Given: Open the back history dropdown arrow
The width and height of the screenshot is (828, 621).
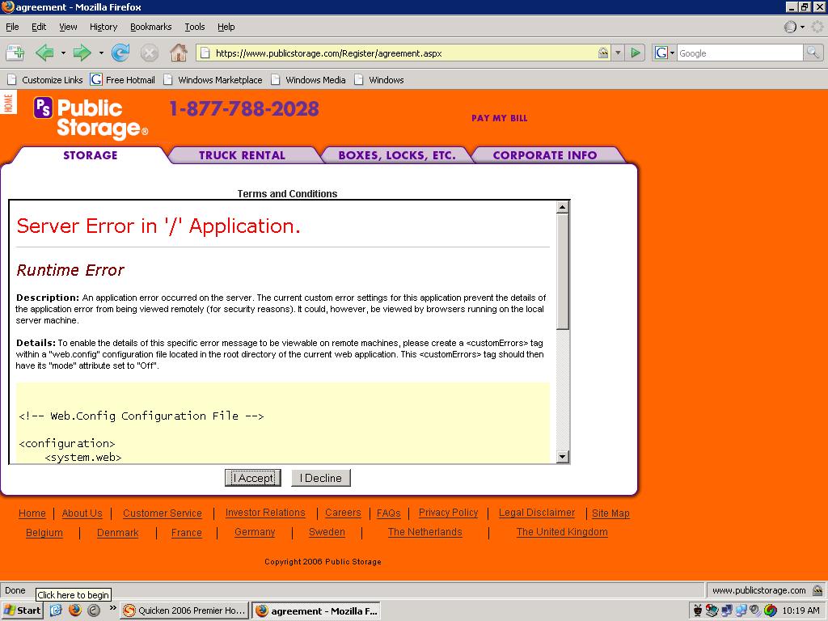Looking at the screenshot, I should 62,53.
